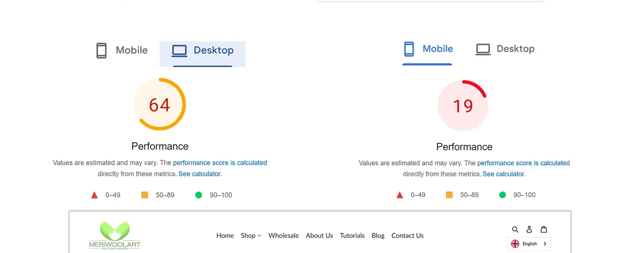Screen dimensions: 640x253
Task: Open Contact Us page
Action: point(407,236)
